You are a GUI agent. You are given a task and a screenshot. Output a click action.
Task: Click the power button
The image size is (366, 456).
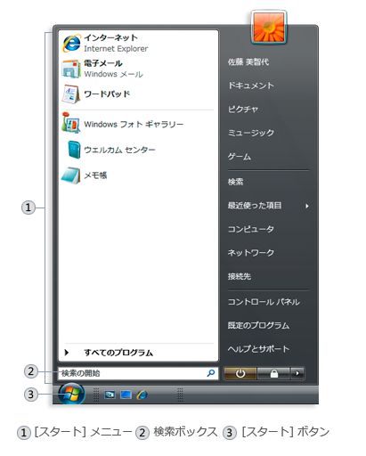[240, 373]
